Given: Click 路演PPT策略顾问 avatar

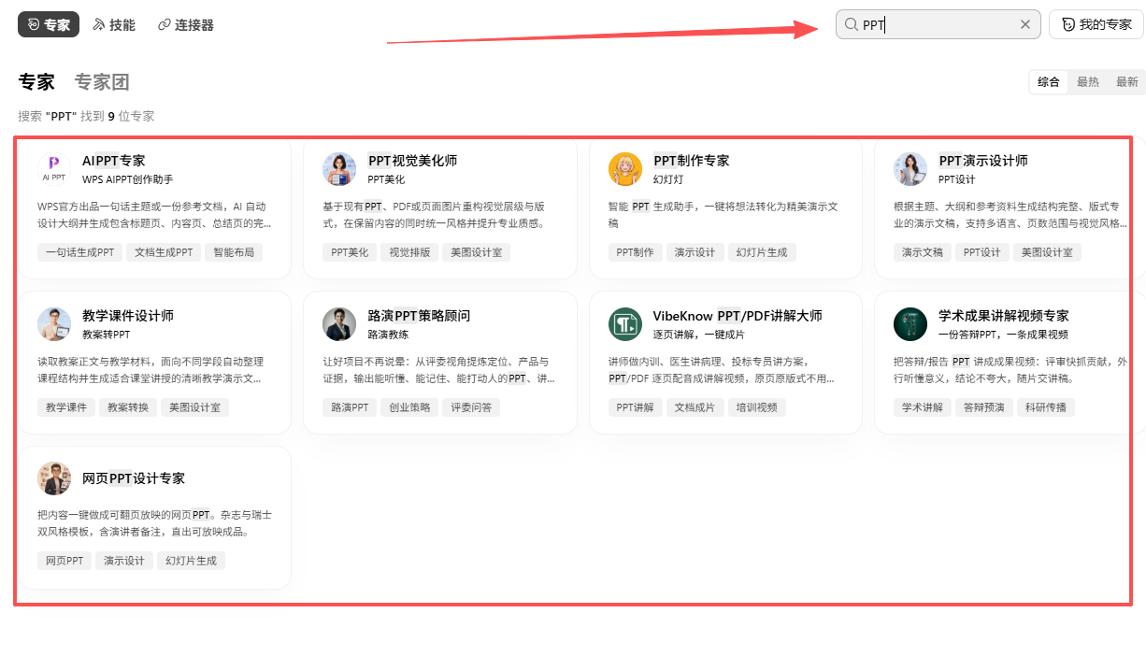Looking at the screenshot, I should tap(339, 324).
